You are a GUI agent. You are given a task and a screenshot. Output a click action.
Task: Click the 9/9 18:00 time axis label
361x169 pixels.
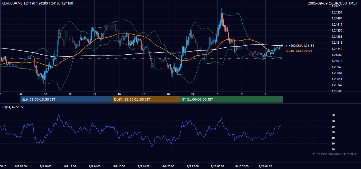pyautogui.click(x=144, y=166)
